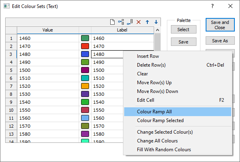Click the Value cell 1500

tap(48, 70)
